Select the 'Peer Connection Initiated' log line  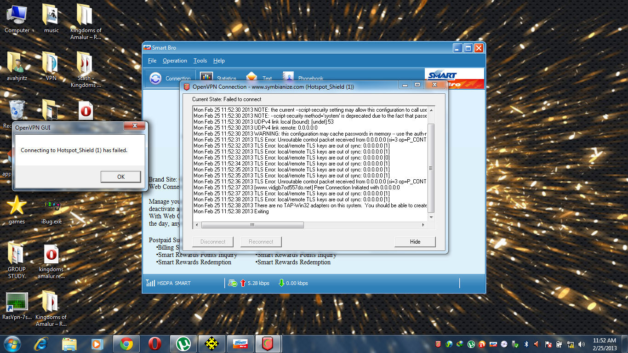click(297, 188)
